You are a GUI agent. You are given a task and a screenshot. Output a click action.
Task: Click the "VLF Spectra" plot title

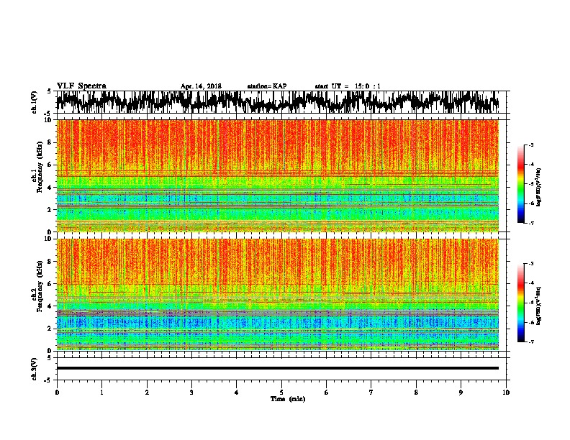[82, 86]
